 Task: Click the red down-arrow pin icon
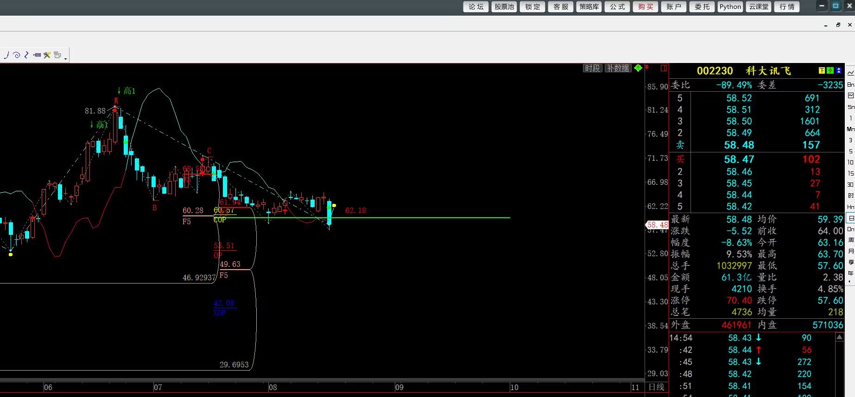[647, 68]
